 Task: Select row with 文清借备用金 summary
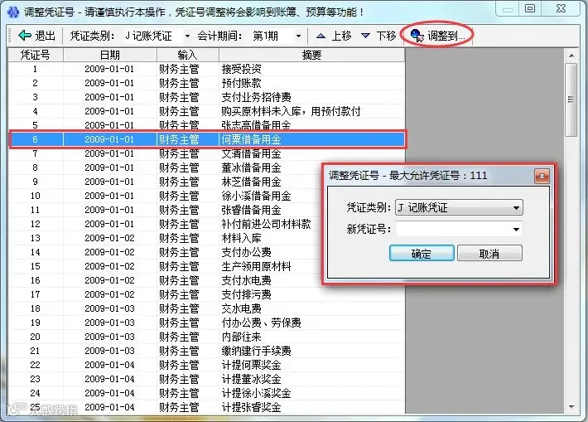206,153
